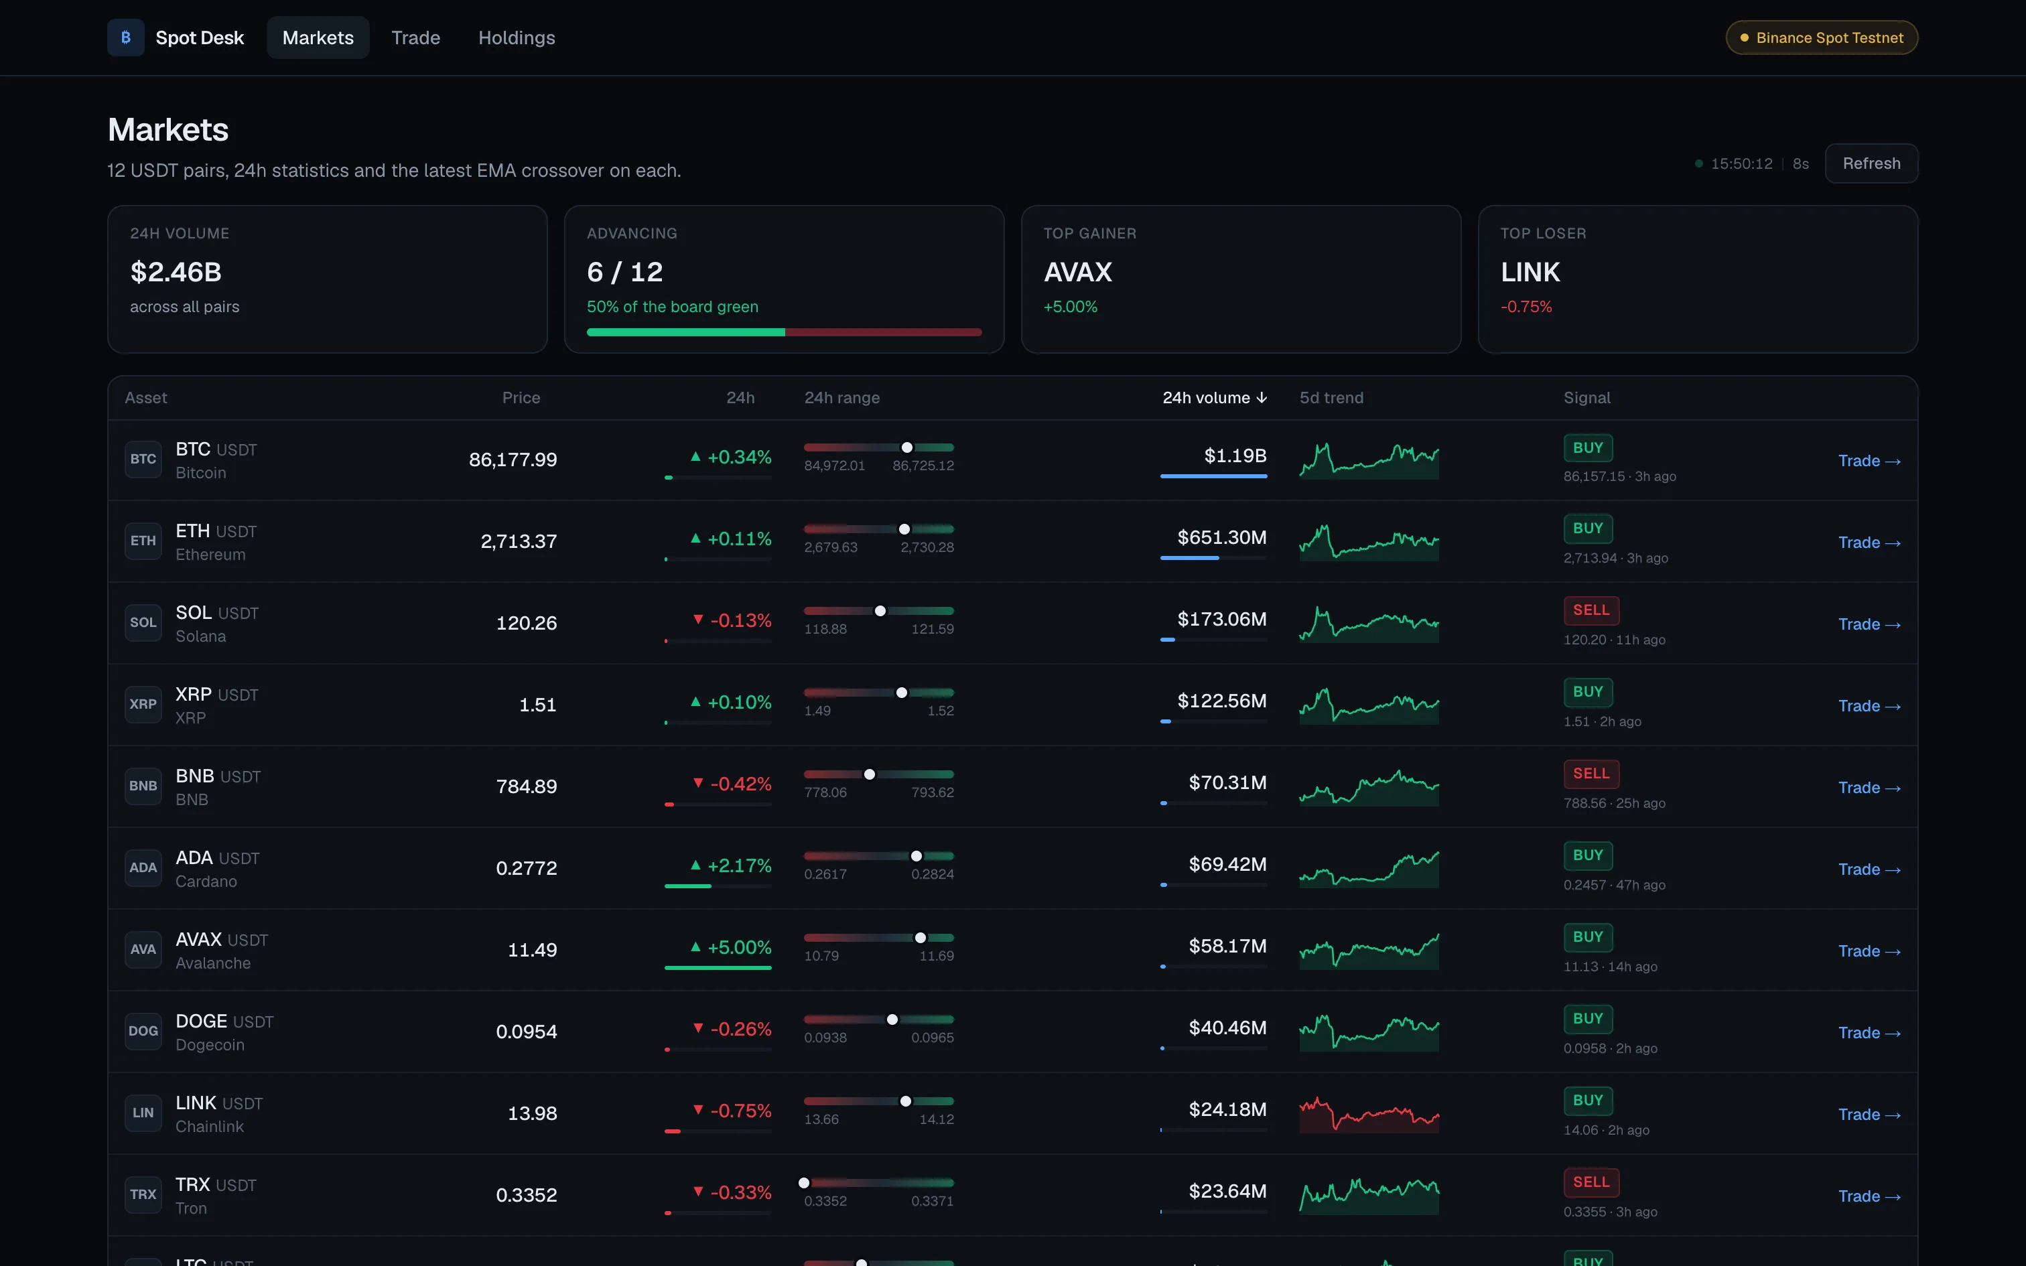Click the XRP asset badge icon
Image resolution: width=2026 pixels, height=1266 pixels.
pyautogui.click(x=143, y=704)
